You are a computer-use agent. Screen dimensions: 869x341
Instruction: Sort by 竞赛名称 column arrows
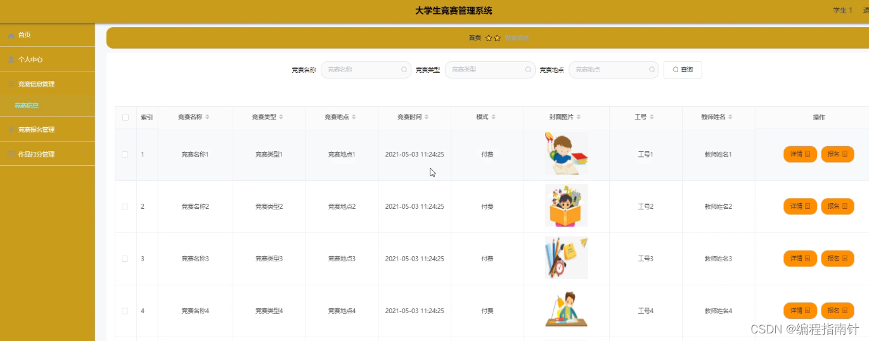tap(207, 117)
